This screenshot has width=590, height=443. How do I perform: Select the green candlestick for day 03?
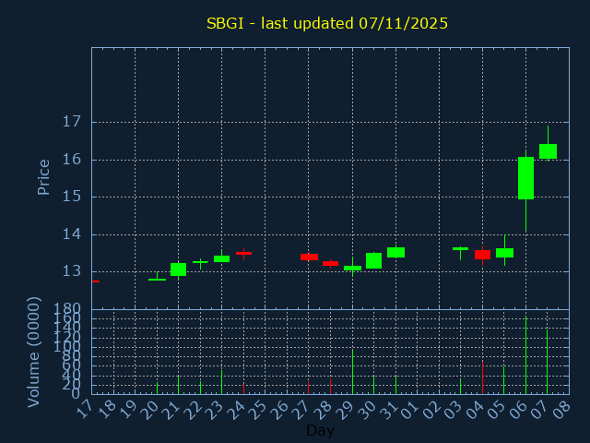pos(461,248)
